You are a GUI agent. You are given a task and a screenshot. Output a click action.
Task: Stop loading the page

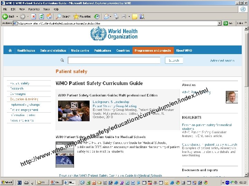[x=34, y=17]
